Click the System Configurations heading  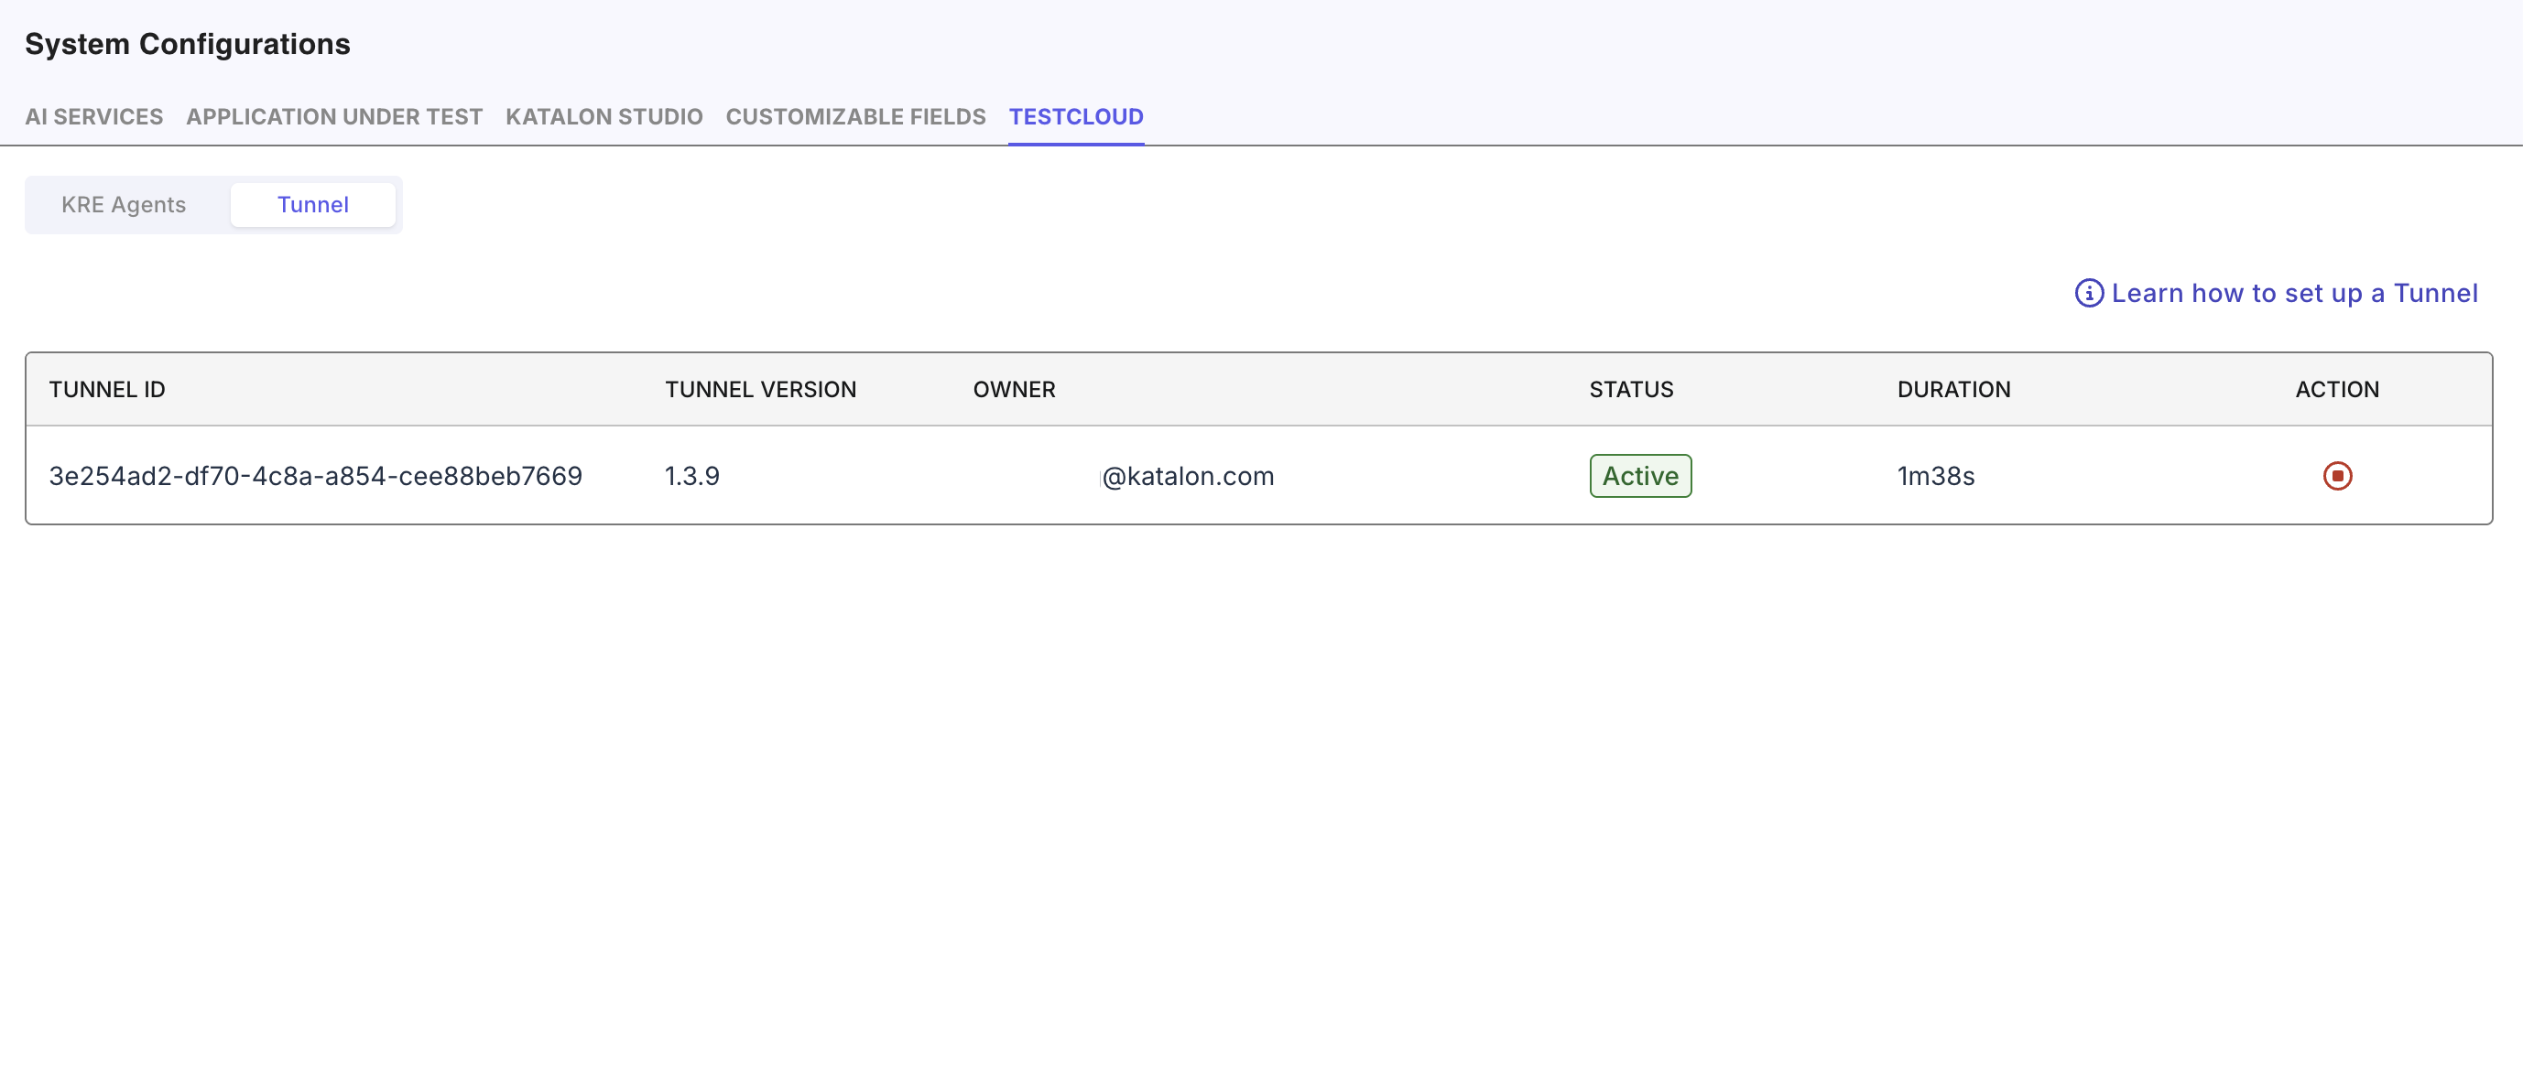[187, 44]
